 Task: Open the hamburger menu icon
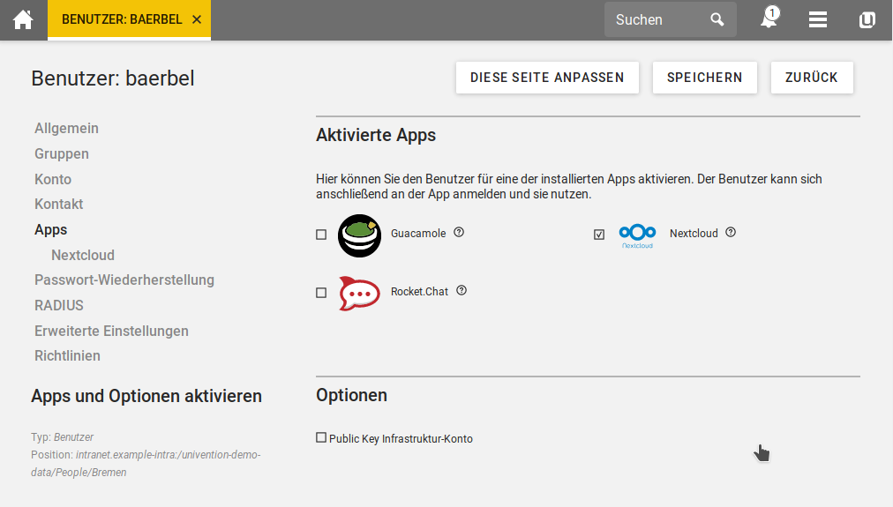pos(818,19)
